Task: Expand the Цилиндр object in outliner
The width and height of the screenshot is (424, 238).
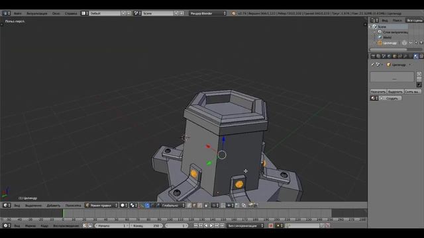Action: coord(374,42)
